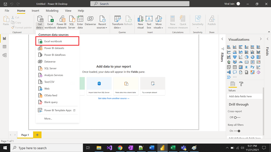This screenshot has height=152, width=271.
Task: Add a Gauge visualization
Action: coord(241,62)
